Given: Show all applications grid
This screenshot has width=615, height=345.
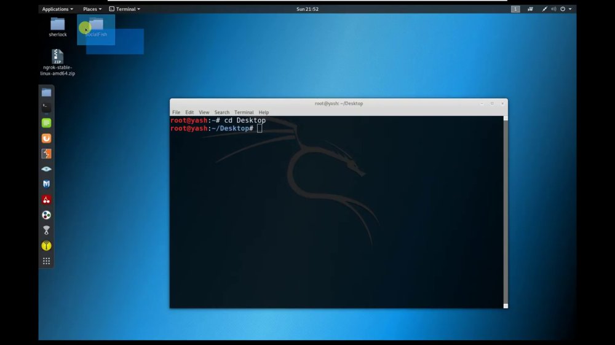Looking at the screenshot, I should coord(46,261).
